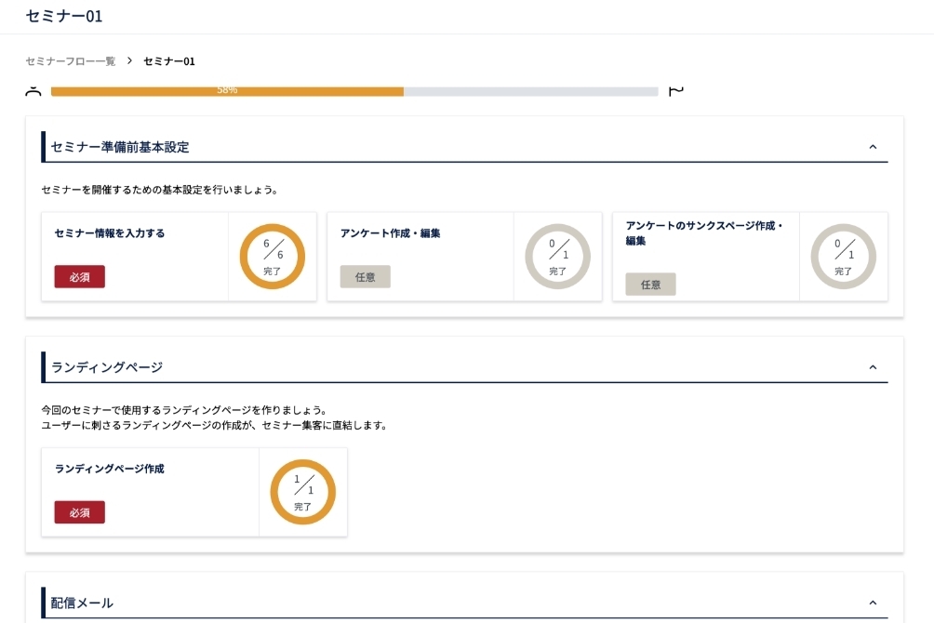Click the 1/1 circle on ランディングページ作成
The height and width of the screenshot is (623, 934).
pos(302,491)
